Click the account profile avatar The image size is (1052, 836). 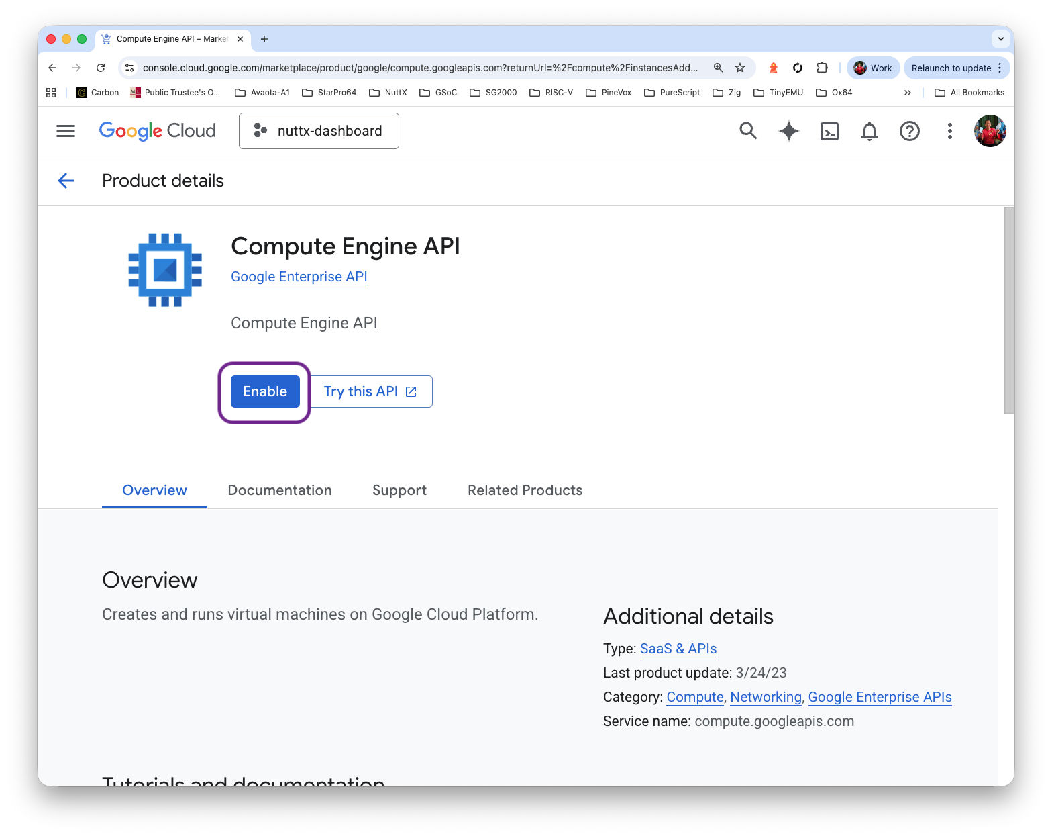990,131
